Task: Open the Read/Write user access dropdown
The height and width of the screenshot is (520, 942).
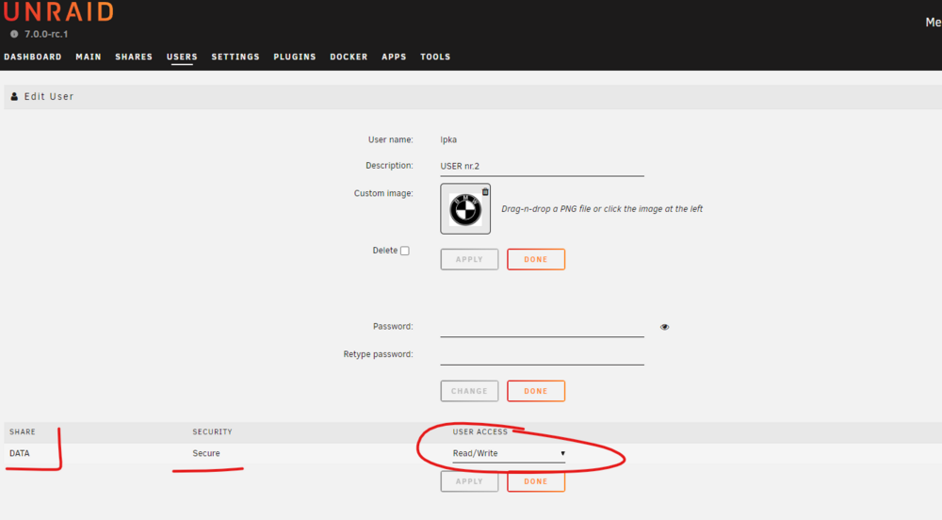Action: [x=509, y=453]
